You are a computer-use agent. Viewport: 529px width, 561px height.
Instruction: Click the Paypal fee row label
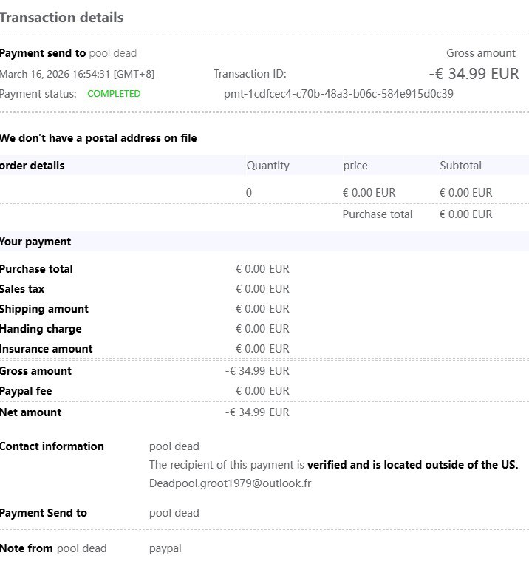[x=26, y=391]
